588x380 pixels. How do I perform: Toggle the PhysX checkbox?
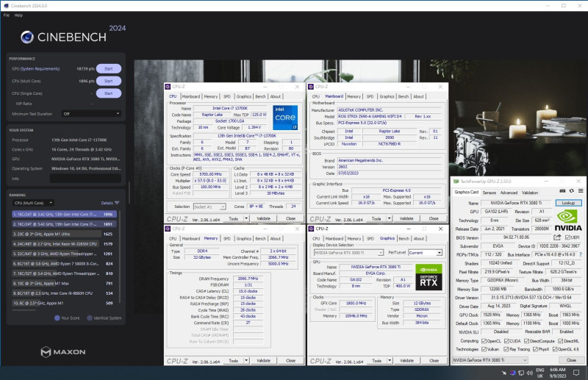(535, 349)
